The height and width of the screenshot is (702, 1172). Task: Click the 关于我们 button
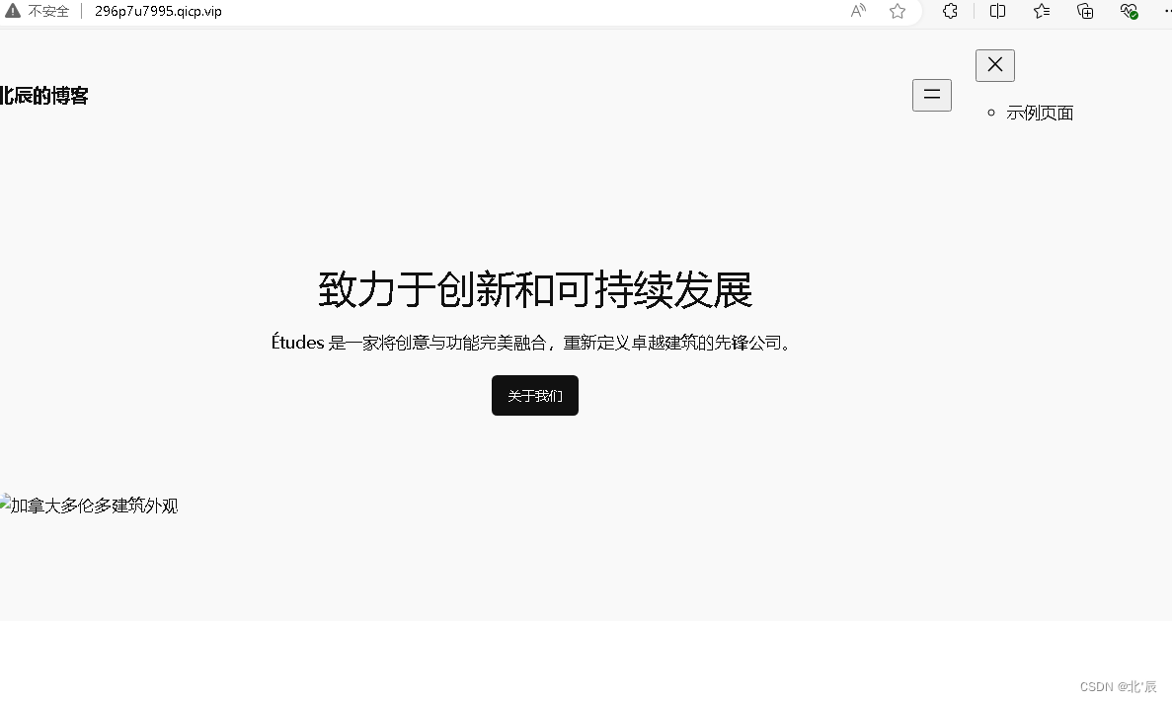click(x=535, y=396)
